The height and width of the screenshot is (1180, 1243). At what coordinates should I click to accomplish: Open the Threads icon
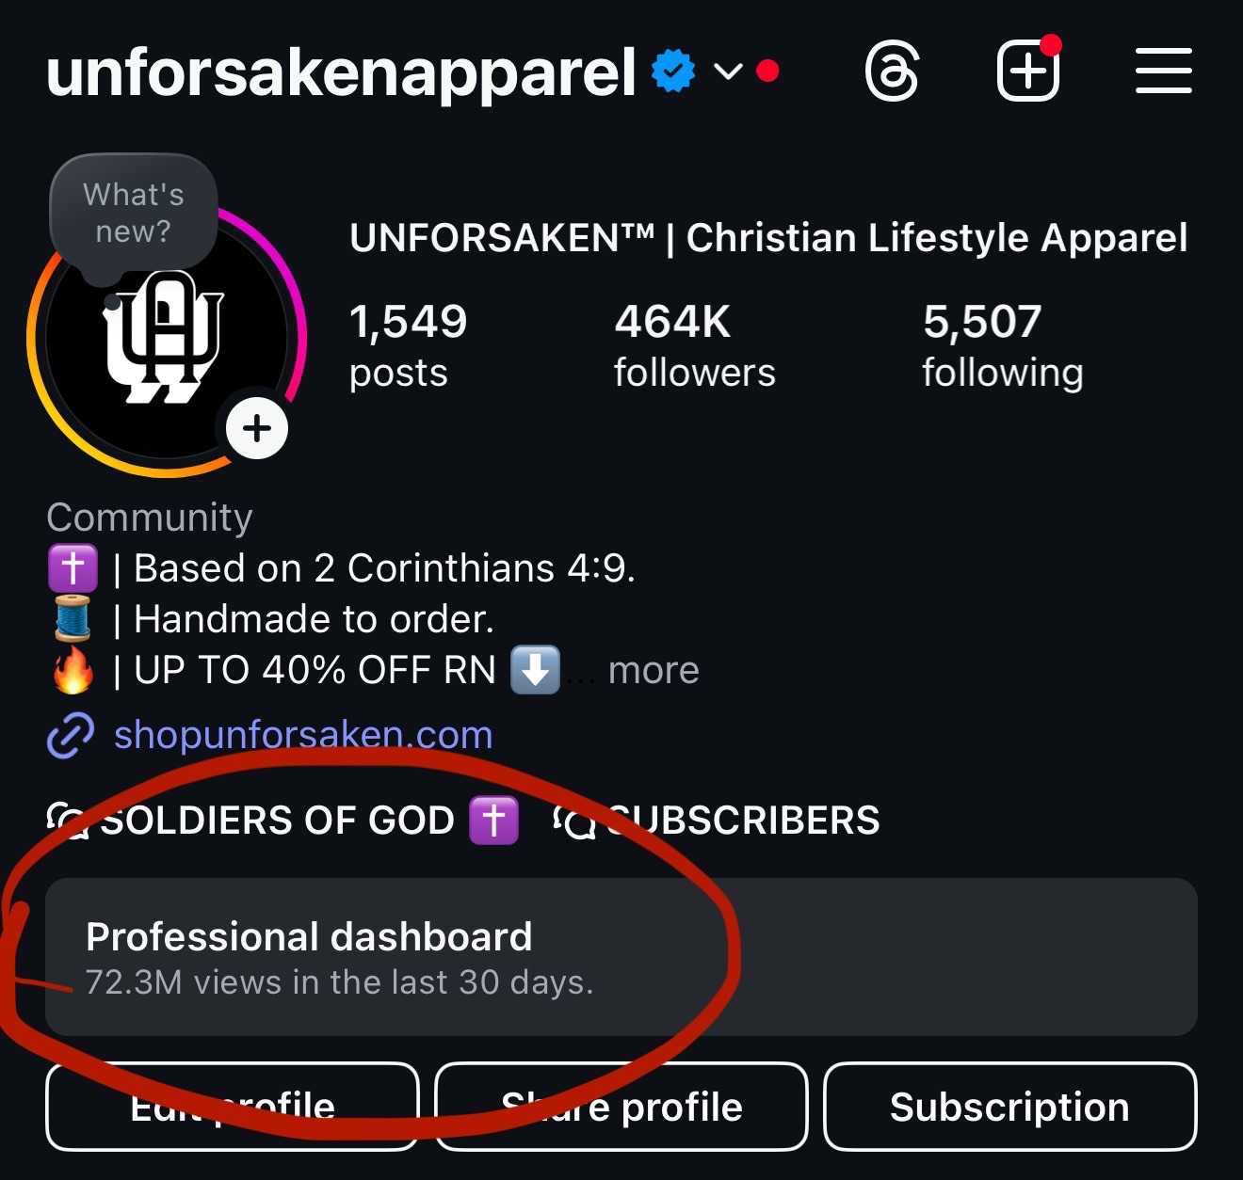(891, 72)
